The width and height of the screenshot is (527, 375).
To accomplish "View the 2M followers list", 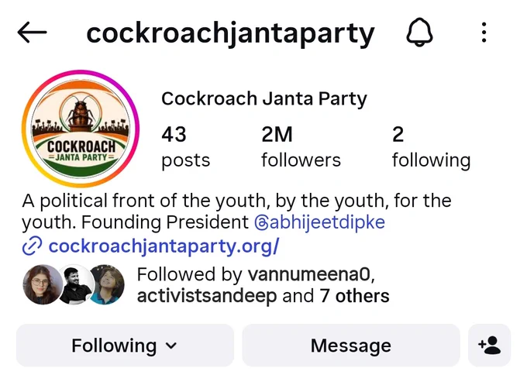I will pos(301,147).
